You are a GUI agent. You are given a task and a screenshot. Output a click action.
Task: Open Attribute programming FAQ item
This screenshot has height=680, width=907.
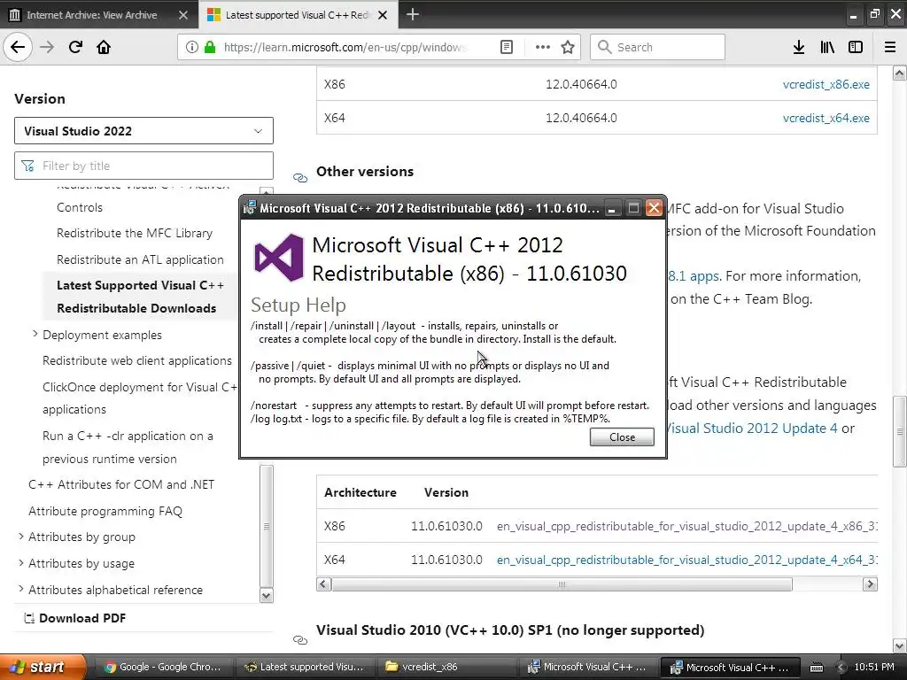105,511
